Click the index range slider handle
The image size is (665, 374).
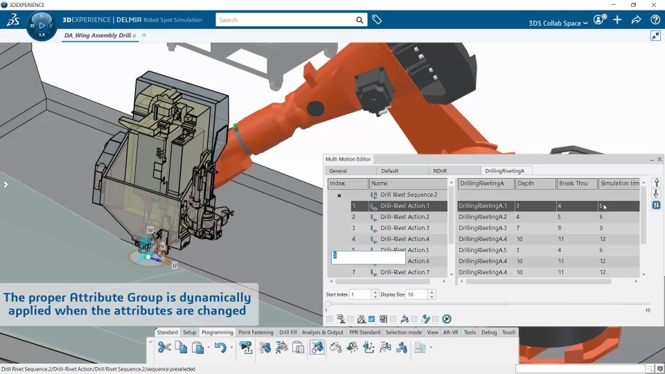pyautogui.click(x=328, y=304)
